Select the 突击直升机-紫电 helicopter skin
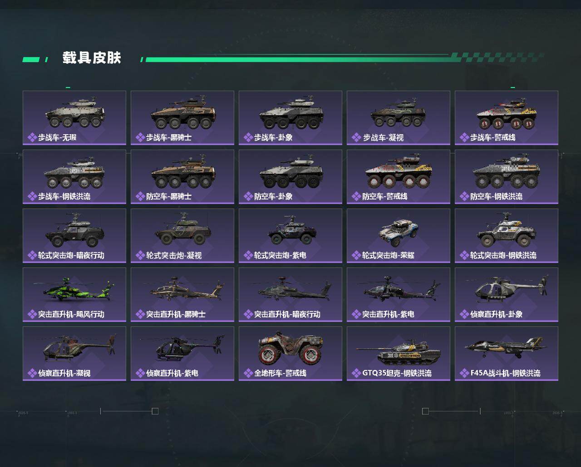The width and height of the screenshot is (581, 467). pyautogui.click(x=399, y=295)
